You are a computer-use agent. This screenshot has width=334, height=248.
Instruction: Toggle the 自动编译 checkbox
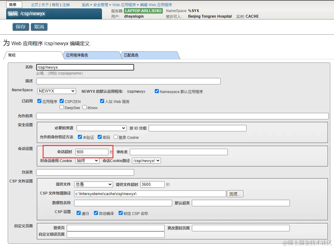pos(96,213)
